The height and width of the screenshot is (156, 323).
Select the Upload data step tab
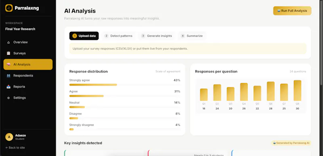[84, 36]
